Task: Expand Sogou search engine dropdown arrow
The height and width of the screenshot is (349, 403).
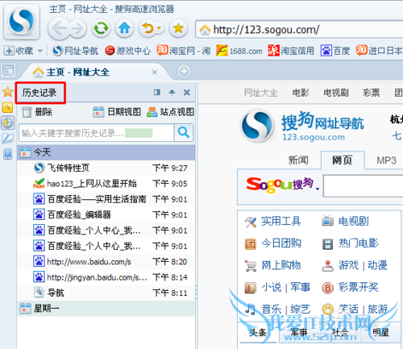Action: [318, 189]
